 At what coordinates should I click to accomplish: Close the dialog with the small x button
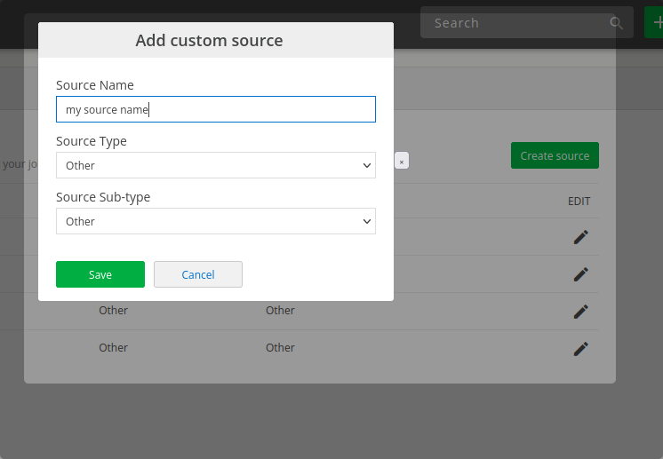(x=402, y=162)
